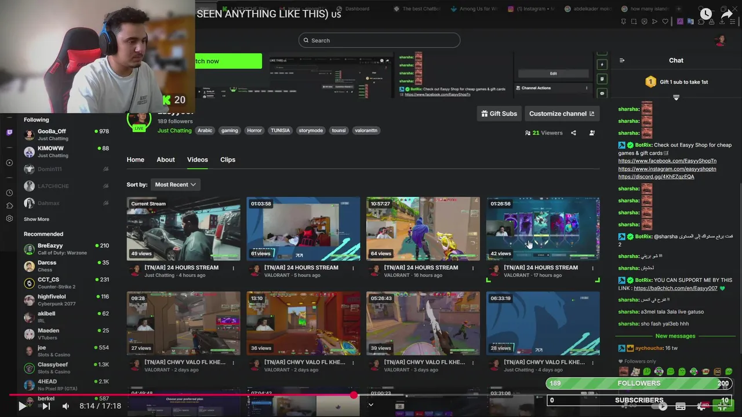Image resolution: width=742 pixels, height=417 pixels.
Task: Open the ba9chich.com support link in chat
Action: click(x=675, y=288)
